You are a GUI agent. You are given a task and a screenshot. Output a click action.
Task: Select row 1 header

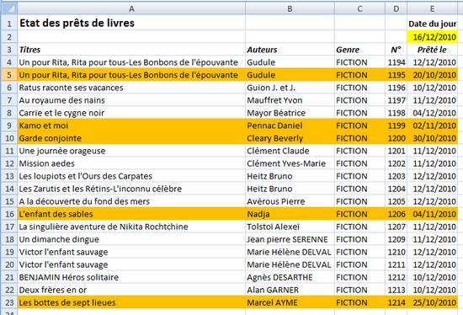[9, 23]
